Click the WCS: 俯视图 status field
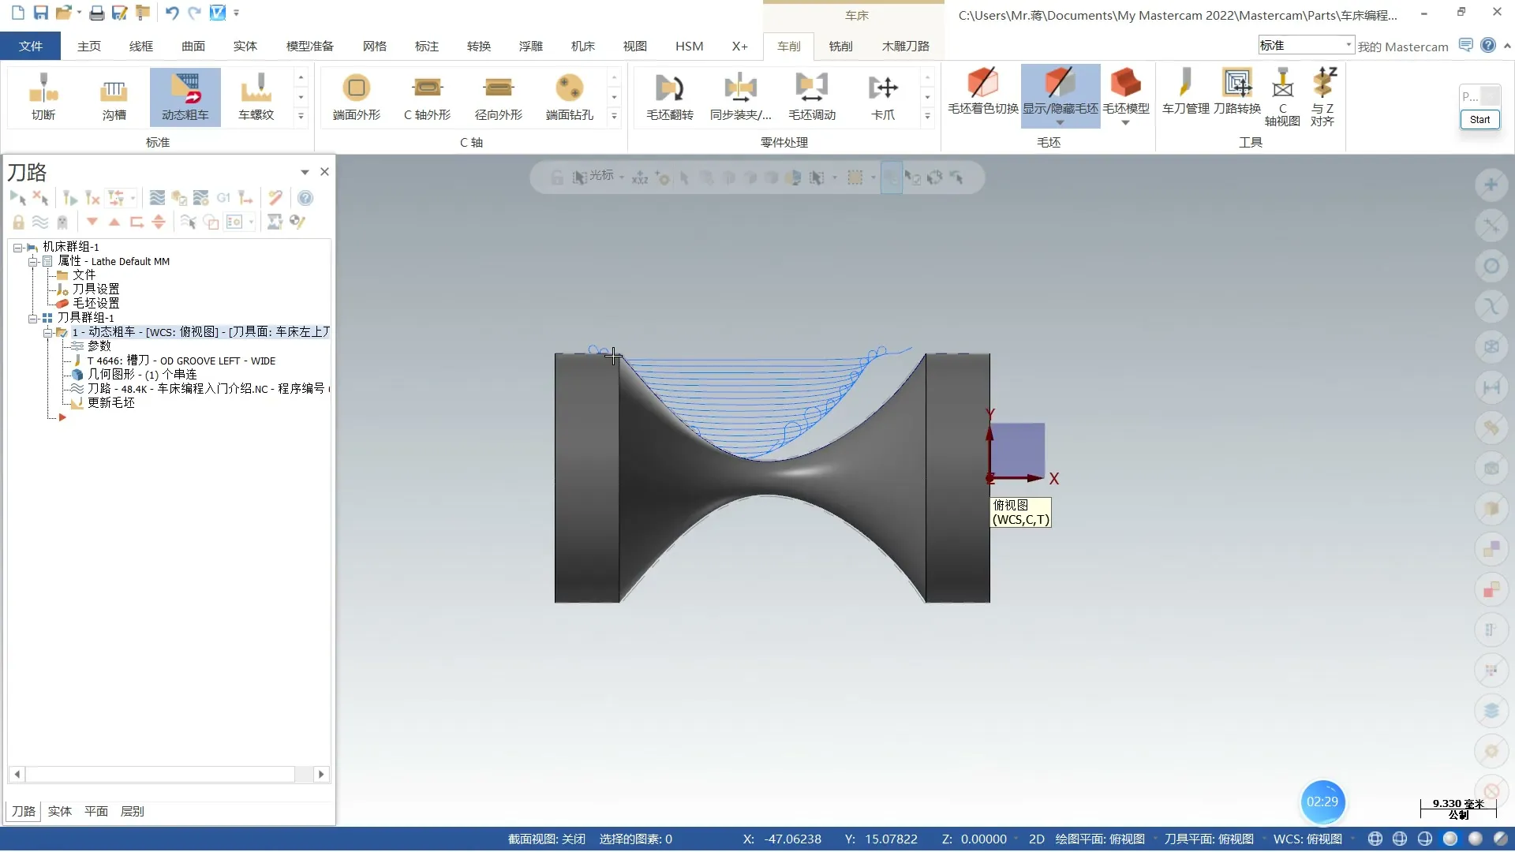Image resolution: width=1515 pixels, height=852 pixels. click(x=1307, y=839)
